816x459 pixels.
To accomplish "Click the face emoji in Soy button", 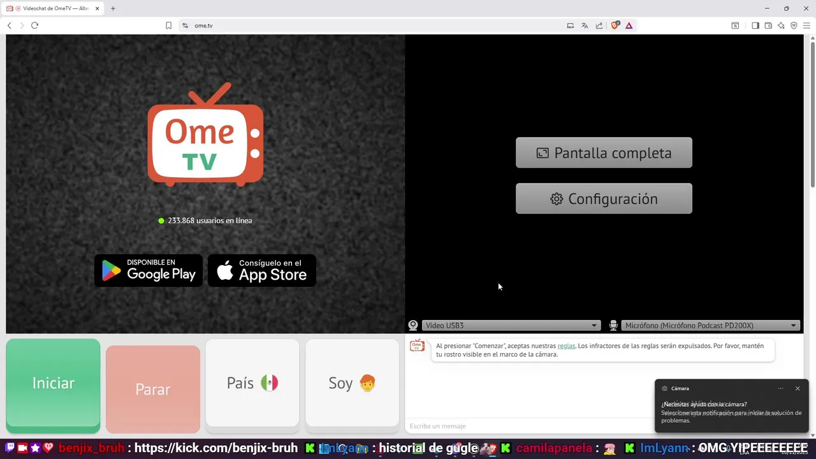I will [367, 382].
